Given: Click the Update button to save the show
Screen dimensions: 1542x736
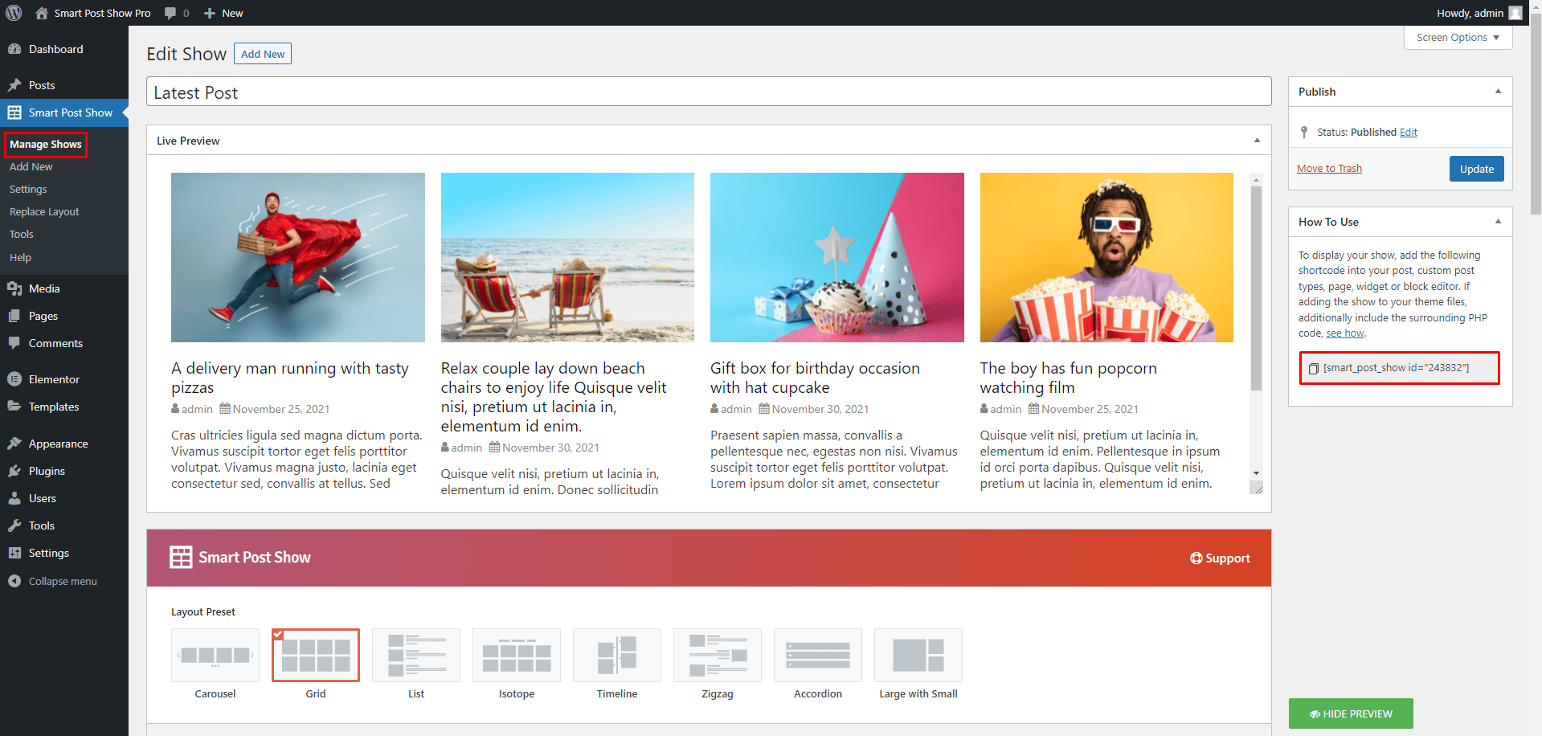Looking at the screenshot, I should point(1476,169).
